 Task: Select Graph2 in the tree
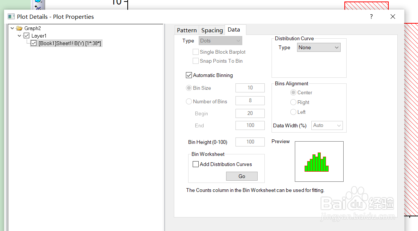tap(33, 28)
